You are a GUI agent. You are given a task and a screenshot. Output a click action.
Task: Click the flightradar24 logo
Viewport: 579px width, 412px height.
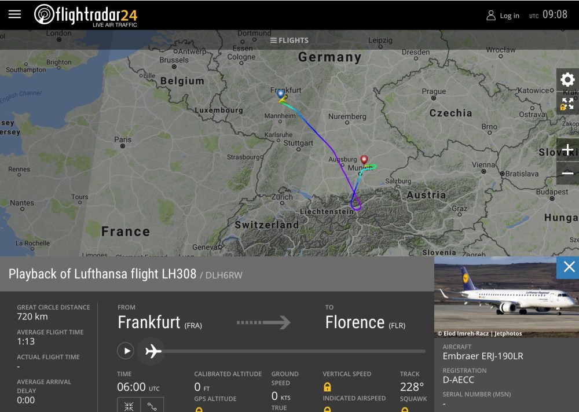86,15
